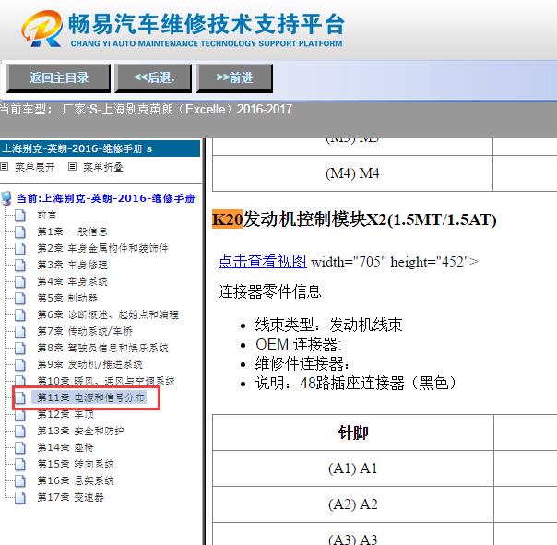Open 第9章 发动机/推进系统

(90, 364)
